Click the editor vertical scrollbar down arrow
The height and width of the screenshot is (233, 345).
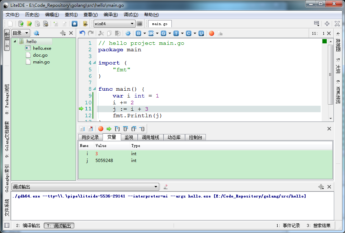pos(331,118)
